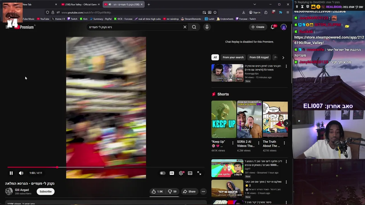Image resolution: width=365 pixels, height=205 pixels.
Task: Click Sign in on browser toolbar
Action: pyautogui.click(x=255, y=13)
